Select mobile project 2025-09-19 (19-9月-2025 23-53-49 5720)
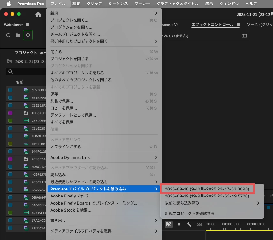The width and height of the screenshot is (273, 240). pos(207,196)
